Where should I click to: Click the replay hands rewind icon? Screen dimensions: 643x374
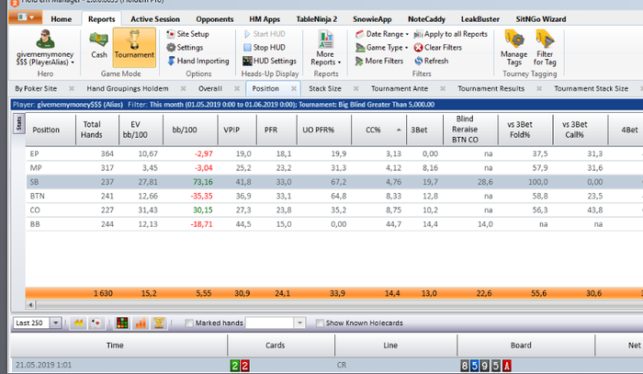coord(78,323)
